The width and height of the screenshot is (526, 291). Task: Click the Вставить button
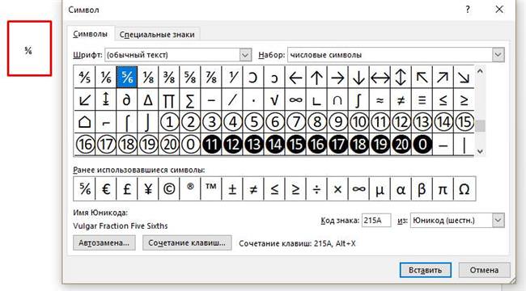coord(426,270)
